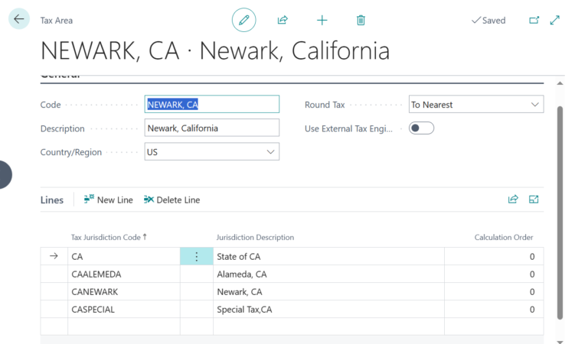Viewport: 588px width, 344px height.
Task: Click Newark, CA description cell
Action: tap(328, 291)
